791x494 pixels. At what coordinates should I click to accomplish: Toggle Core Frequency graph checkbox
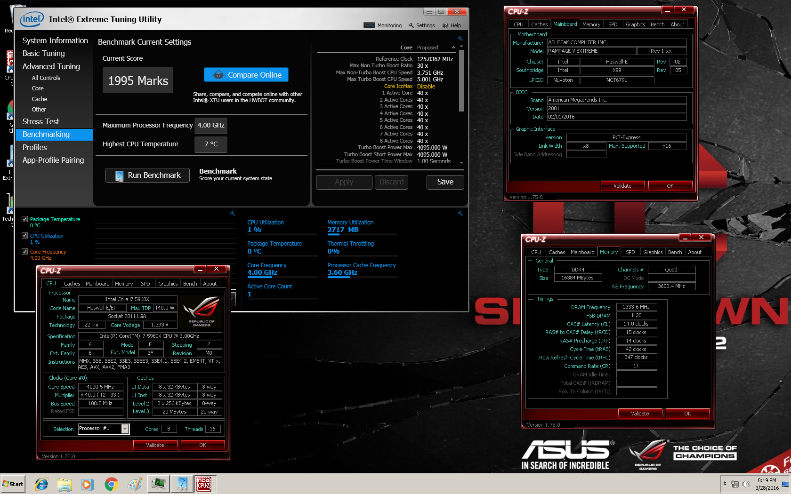(x=24, y=252)
